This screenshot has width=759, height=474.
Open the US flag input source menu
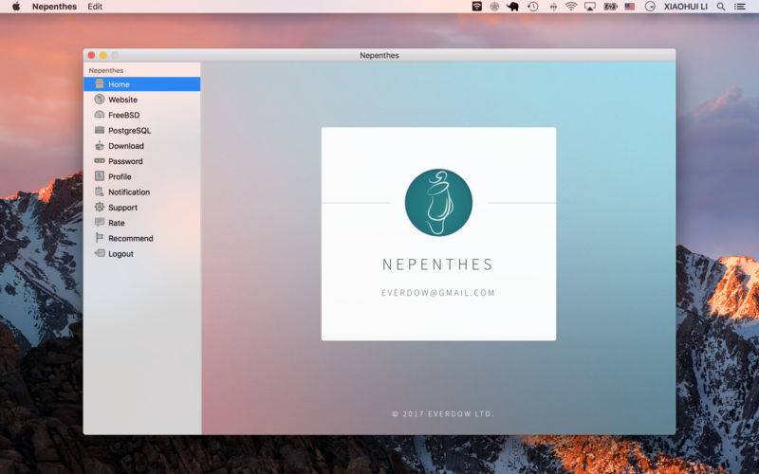tap(630, 7)
